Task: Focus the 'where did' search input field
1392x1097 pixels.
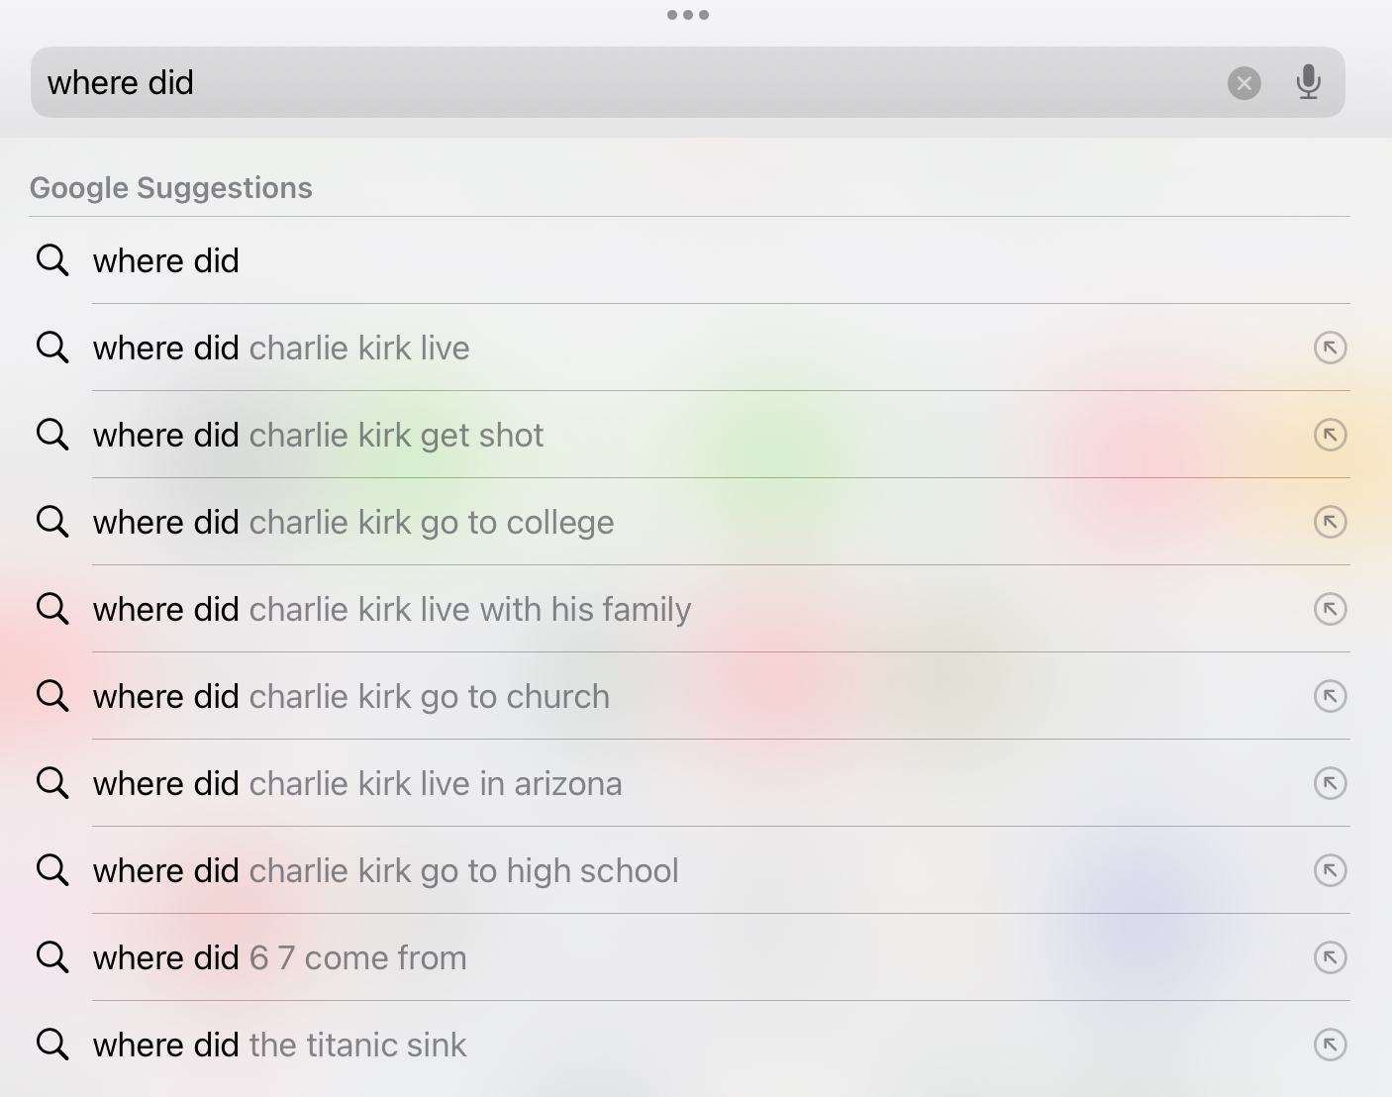Action: tap(687, 82)
